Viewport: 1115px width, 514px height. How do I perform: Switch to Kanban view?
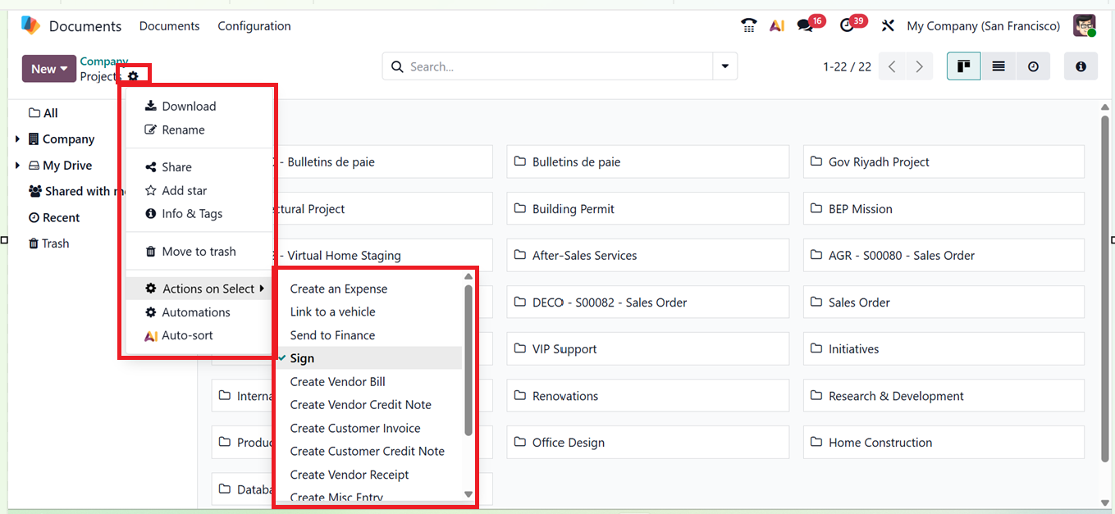click(x=963, y=66)
